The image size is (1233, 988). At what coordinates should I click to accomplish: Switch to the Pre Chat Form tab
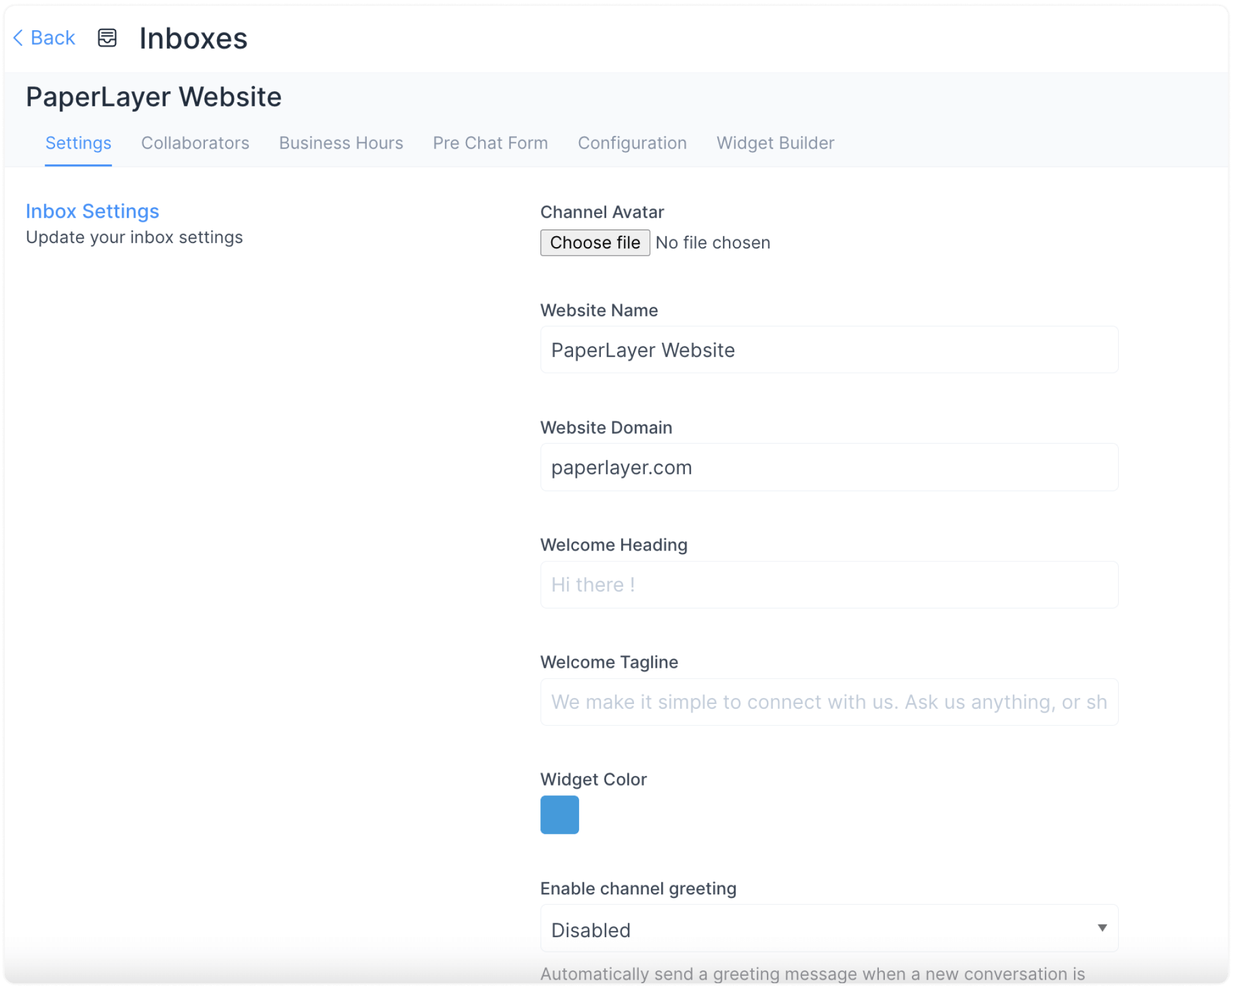pyautogui.click(x=490, y=143)
